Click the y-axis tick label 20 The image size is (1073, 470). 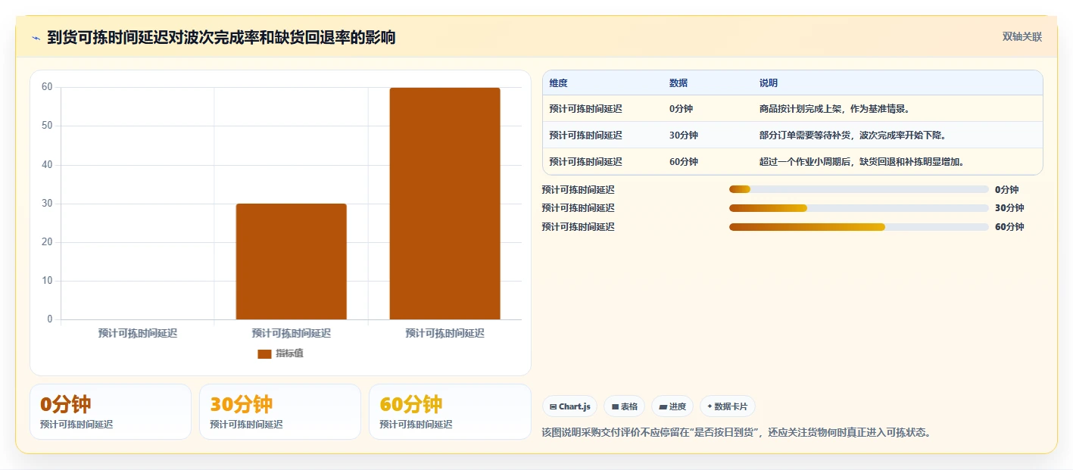pos(47,242)
